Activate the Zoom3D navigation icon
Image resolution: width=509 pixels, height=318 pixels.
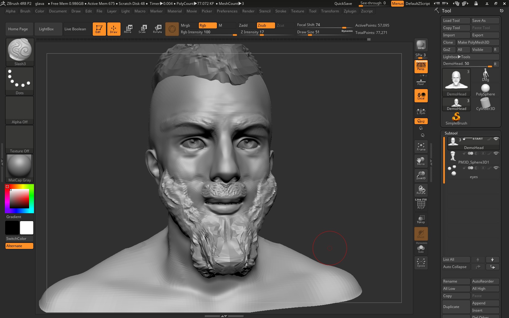pos(421,176)
